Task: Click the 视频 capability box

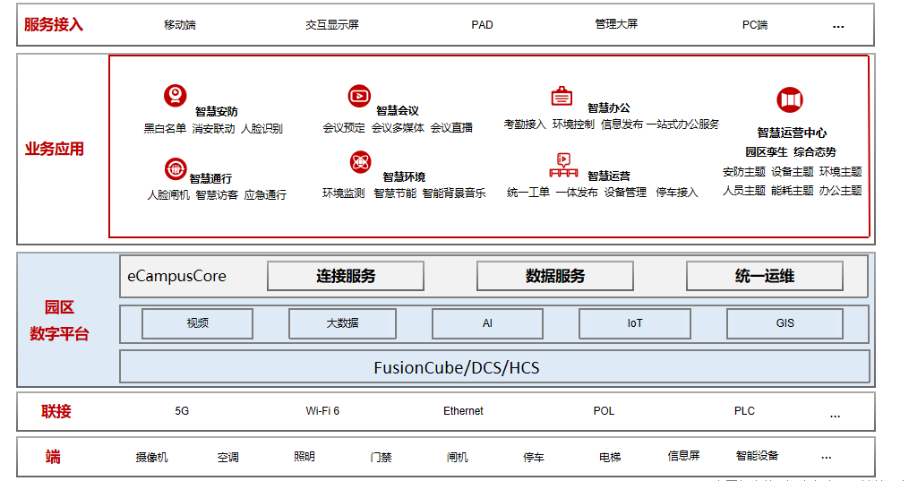Action: coord(197,323)
